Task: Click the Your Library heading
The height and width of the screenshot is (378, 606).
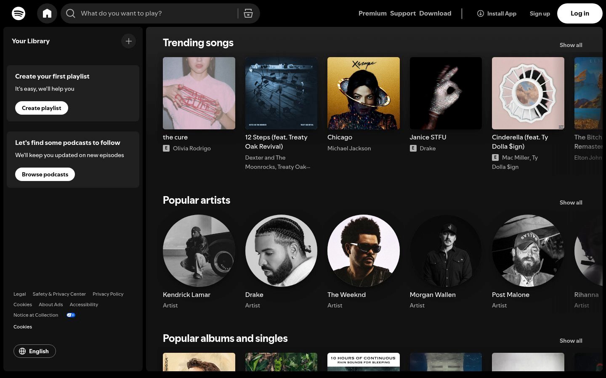Action: coord(31,41)
